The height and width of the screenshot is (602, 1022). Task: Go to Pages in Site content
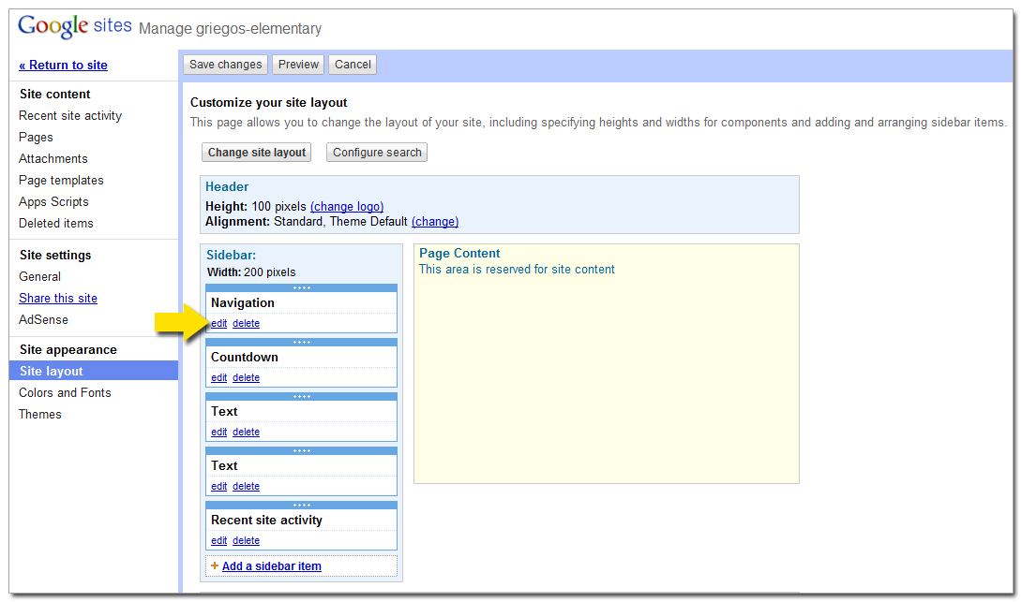pyautogui.click(x=36, y=138)
